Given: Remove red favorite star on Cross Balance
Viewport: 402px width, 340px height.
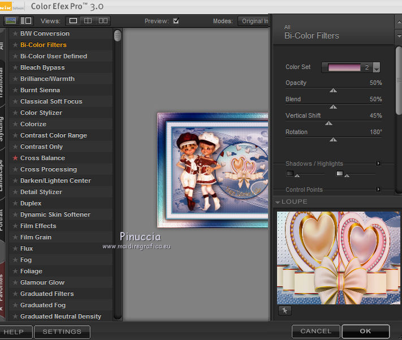Looking at the screenshot, I should pos(15,158).
